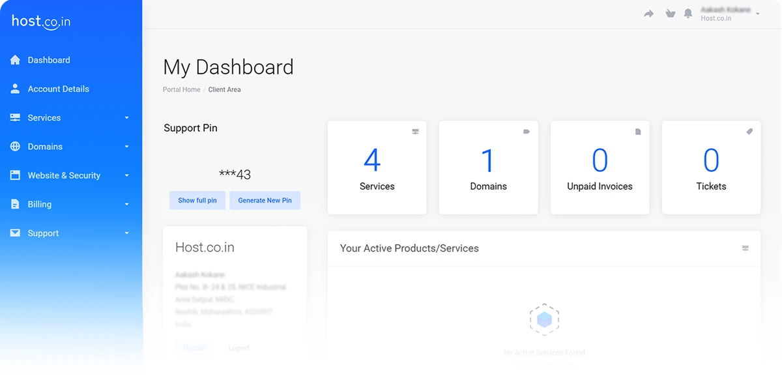Click the Client Area breadcrumb

point(225,89)
